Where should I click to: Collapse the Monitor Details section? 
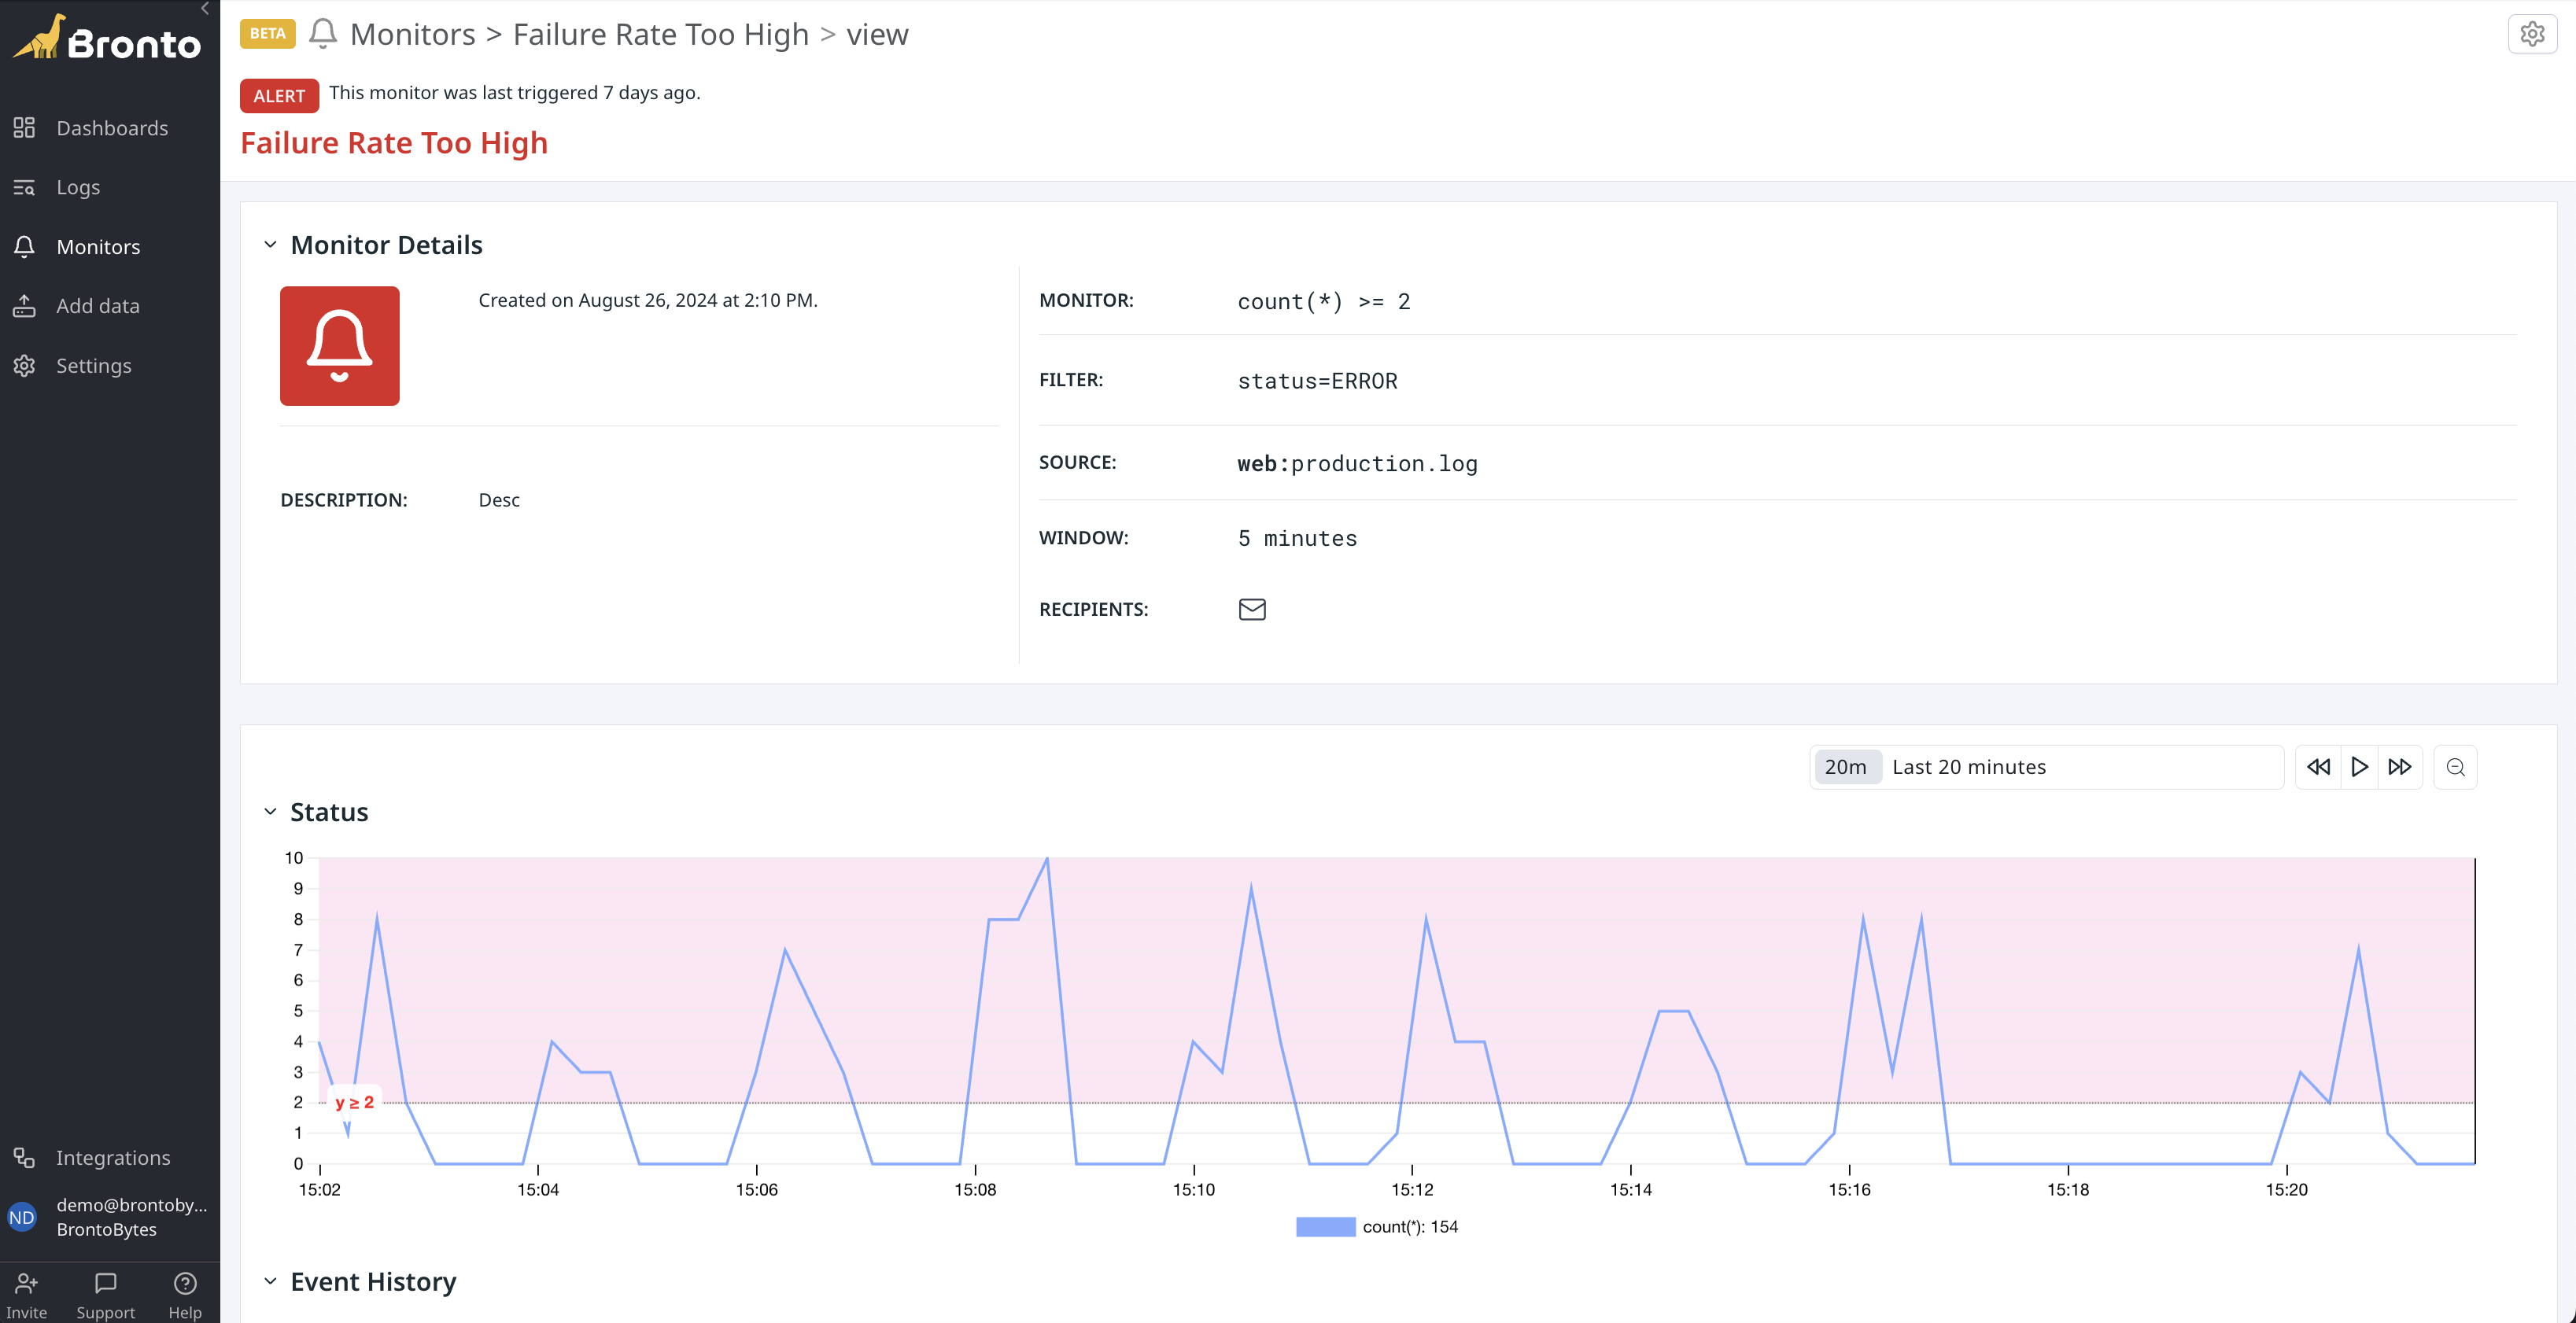pos(268,245)
